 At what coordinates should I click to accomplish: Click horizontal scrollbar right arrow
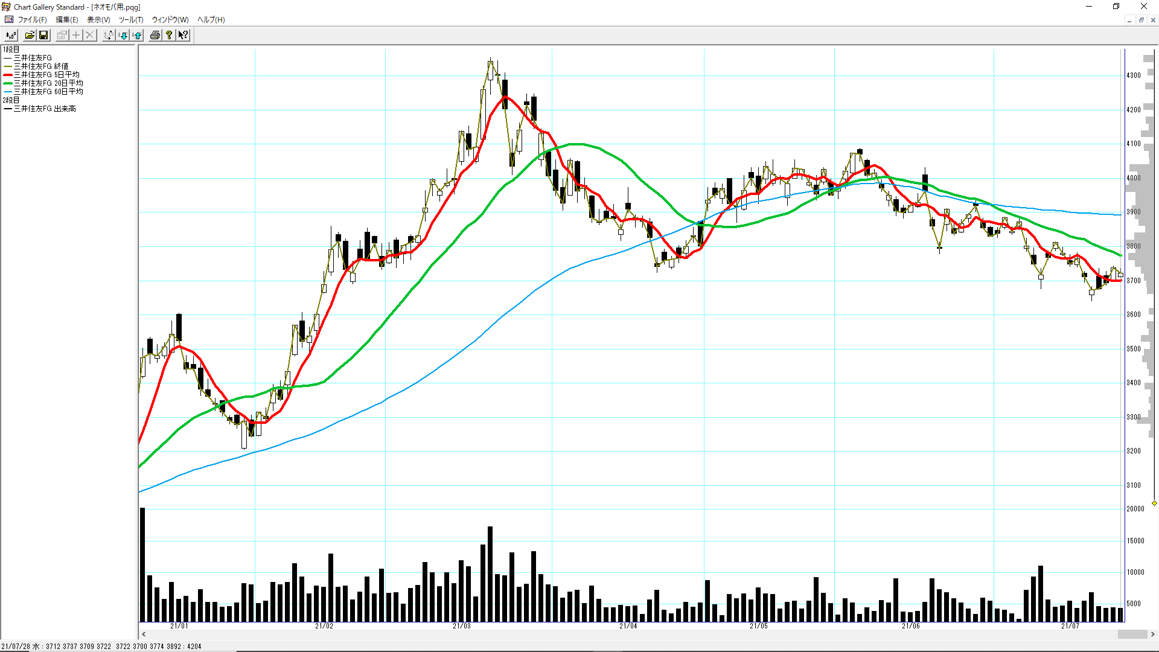[1152, 634]
